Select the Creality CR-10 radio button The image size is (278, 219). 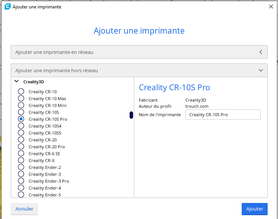(21, 91)
